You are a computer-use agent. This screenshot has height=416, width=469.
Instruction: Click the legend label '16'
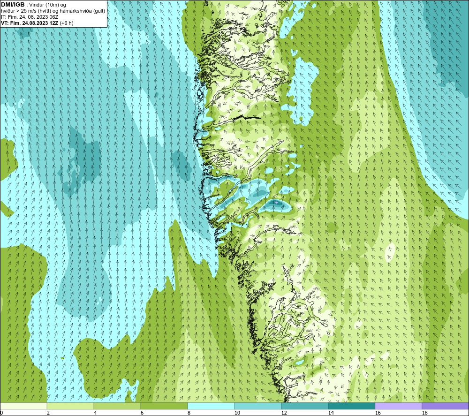pos(378,413)
